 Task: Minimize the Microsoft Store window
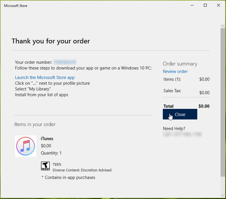[192, 6]
